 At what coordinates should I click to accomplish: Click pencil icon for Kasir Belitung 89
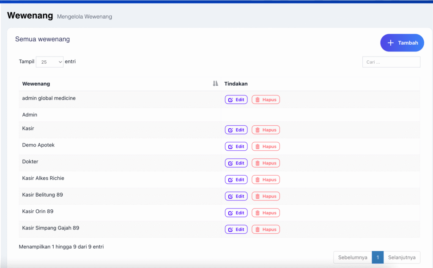coord(230,197)
